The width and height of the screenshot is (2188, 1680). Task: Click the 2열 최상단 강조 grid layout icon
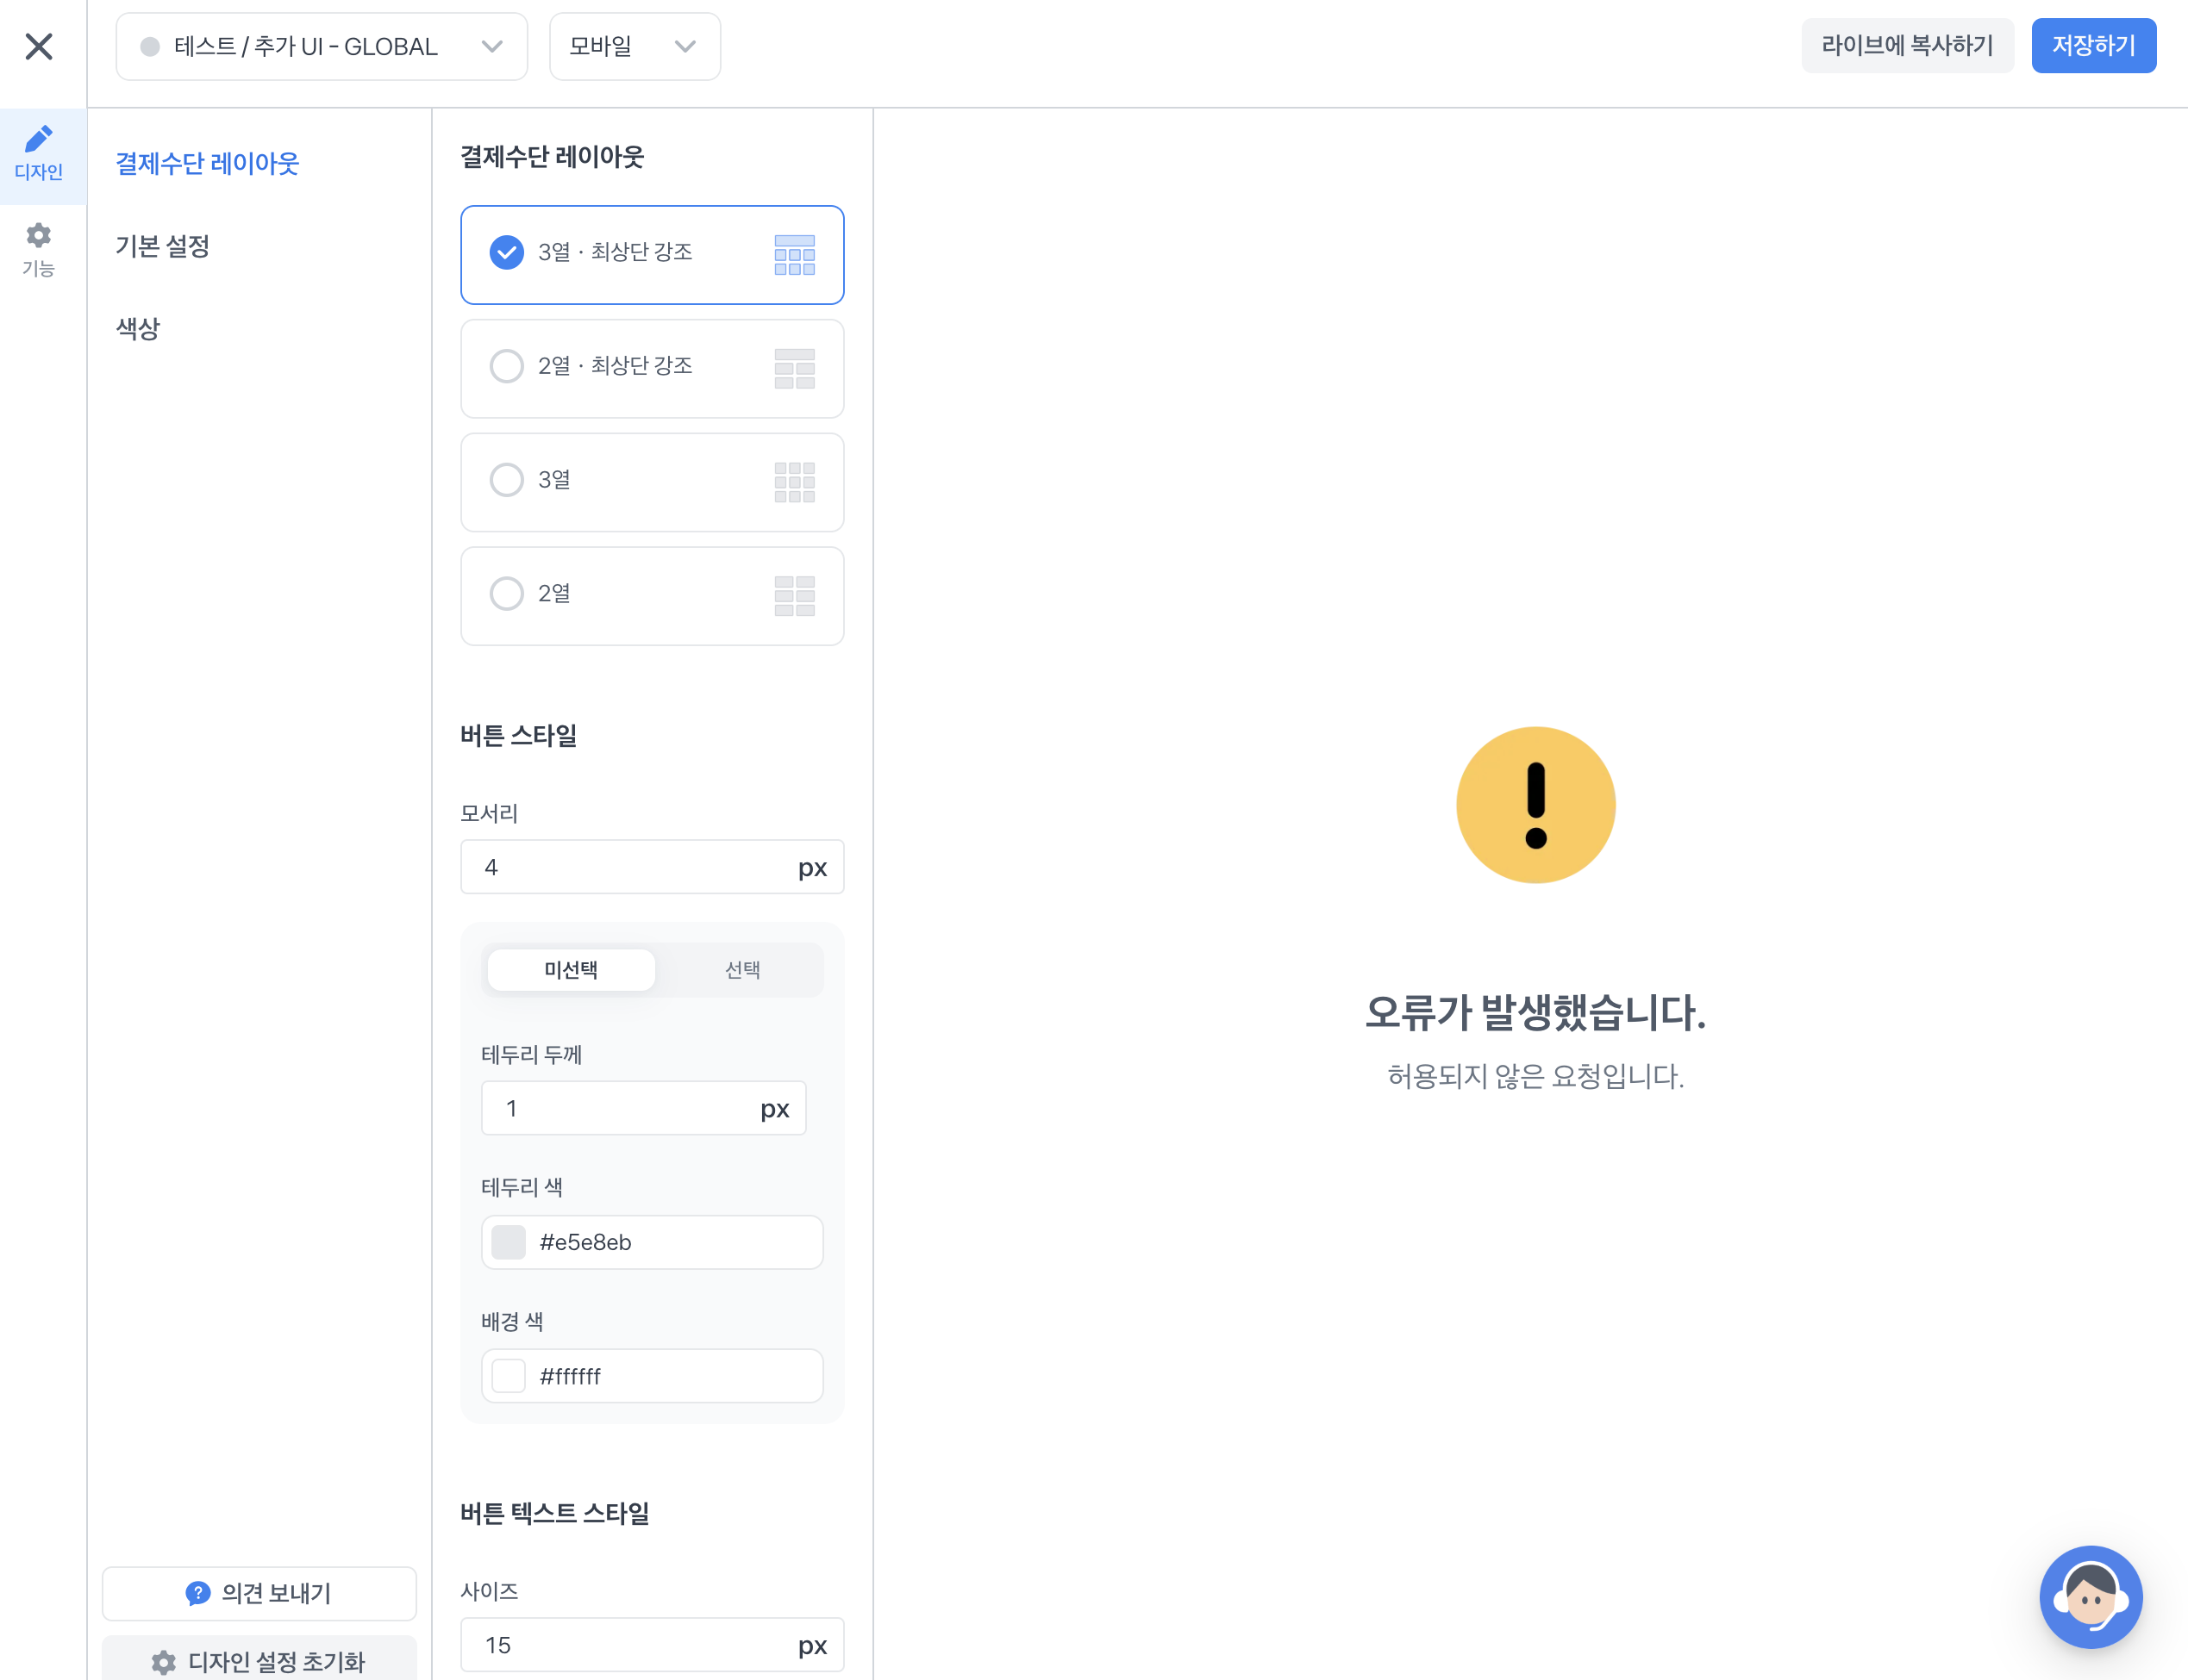(794, 368)
